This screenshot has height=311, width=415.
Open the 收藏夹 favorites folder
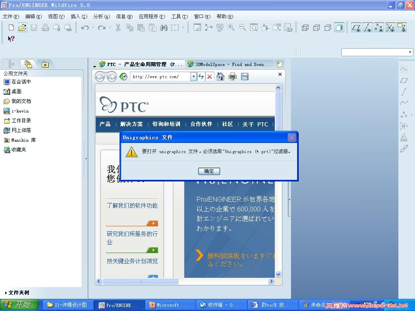pyautogui.click(x=15, y=150)
